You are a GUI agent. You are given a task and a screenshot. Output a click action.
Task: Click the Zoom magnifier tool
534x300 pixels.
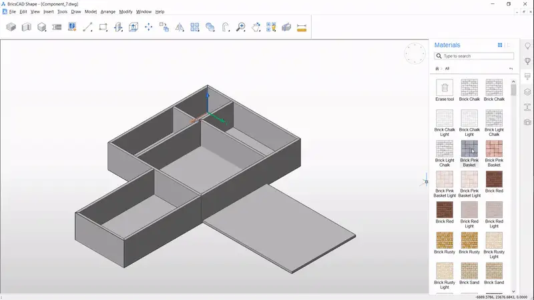(241, 27)
